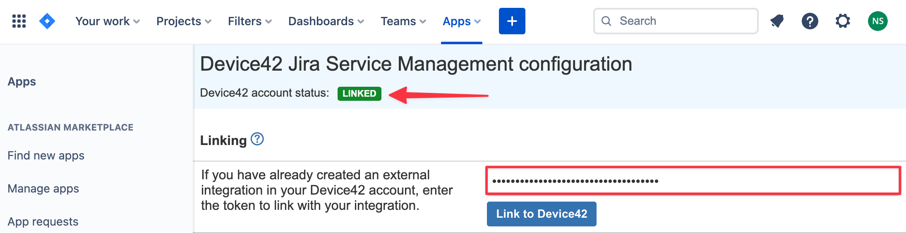Open the help question mark icon

810,21
